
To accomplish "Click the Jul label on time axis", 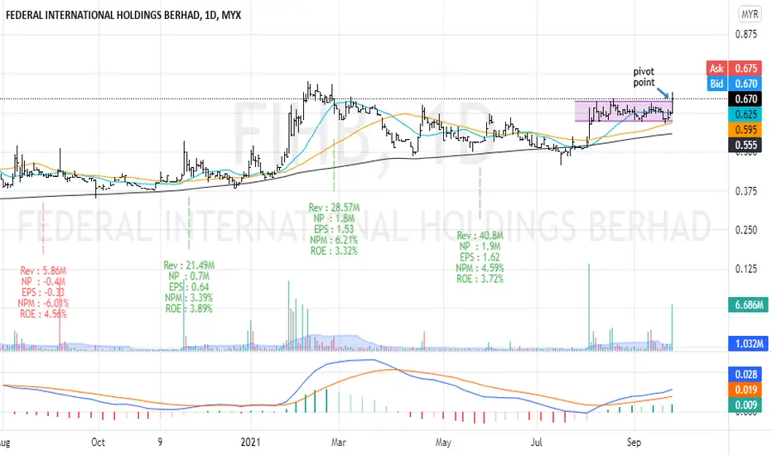I will click(x=536, y=443).
